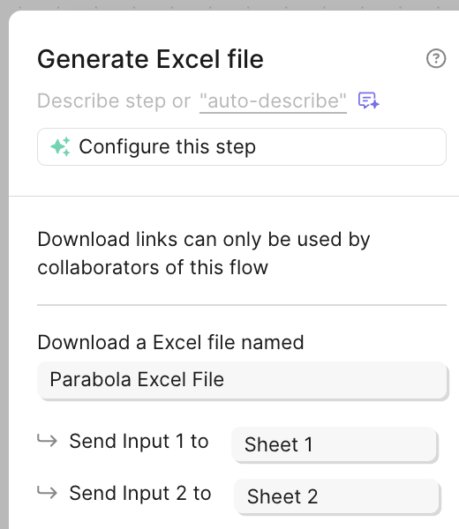Select the Sheet 2 name field
Screen dimensions: 459x529
pyautogui.click(x=336, y=496)
